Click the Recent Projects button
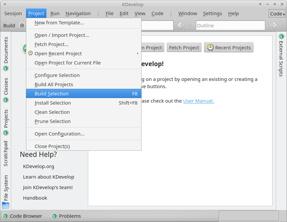The height and width of the screenshot is (222, 287). point(229,48)
